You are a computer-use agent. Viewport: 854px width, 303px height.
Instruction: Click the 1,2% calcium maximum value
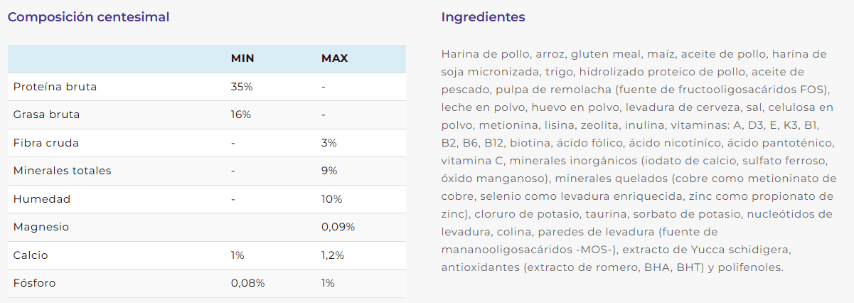(x=333, y=255)
